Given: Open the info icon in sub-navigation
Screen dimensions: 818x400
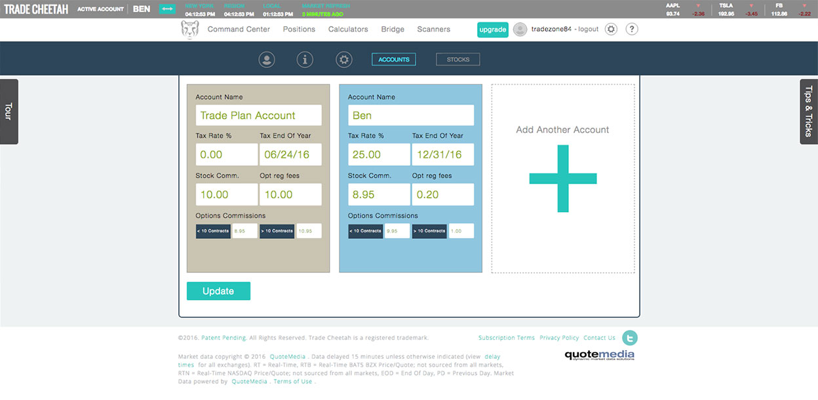Looking at the screenshot, I should click(x=305, y=60).
